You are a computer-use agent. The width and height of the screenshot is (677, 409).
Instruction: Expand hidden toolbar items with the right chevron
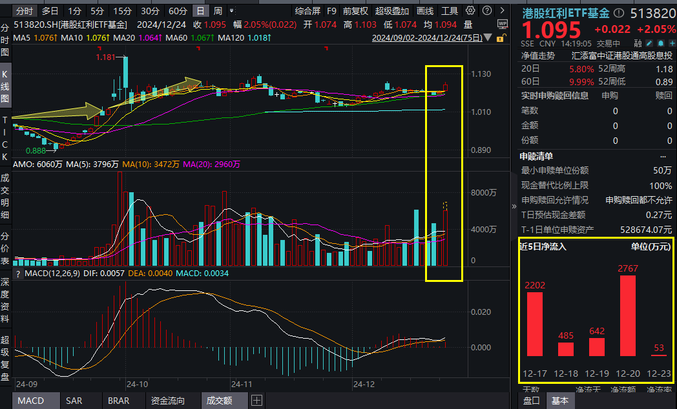click(503, 11)
